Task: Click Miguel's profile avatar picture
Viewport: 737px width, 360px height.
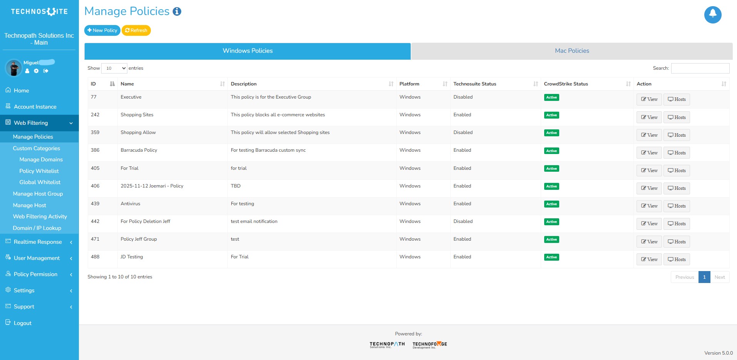Action: [14, 68]
